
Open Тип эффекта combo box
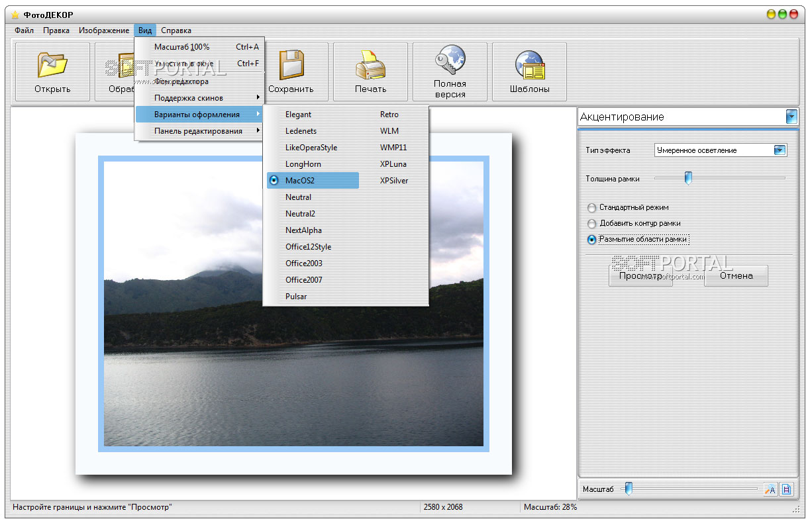coord(721,150)
